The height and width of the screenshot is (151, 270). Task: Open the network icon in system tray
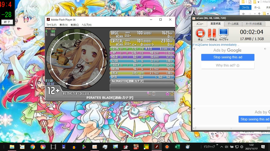click(237, 147)
